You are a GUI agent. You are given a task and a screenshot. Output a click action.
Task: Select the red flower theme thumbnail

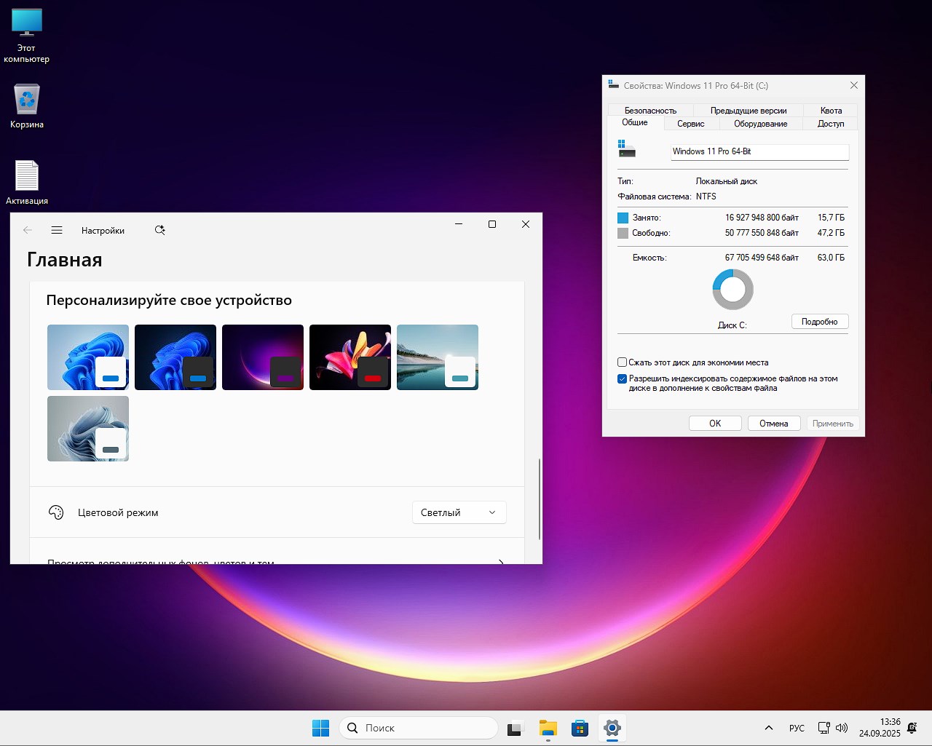[x=349, y=357]
